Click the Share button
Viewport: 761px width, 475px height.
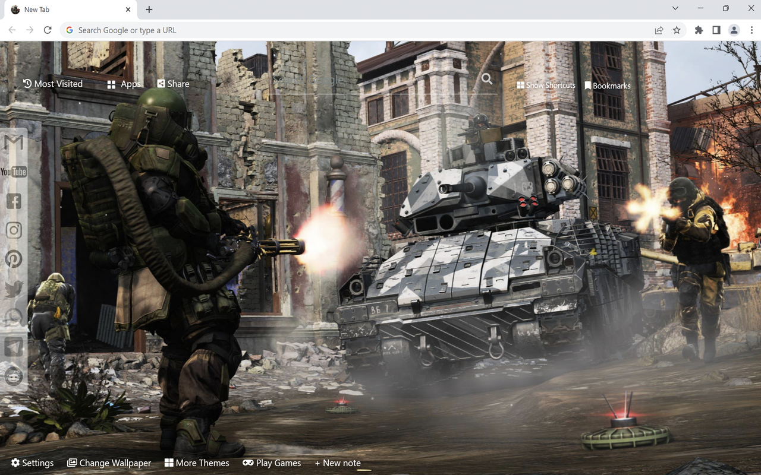click(173, 84)
